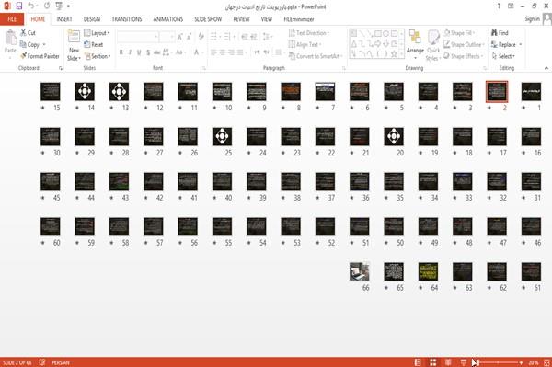Image resolution: width=552 pixels, height=367 pixels.
Task: Activate the Format Painter
Action: click(40, 56)
